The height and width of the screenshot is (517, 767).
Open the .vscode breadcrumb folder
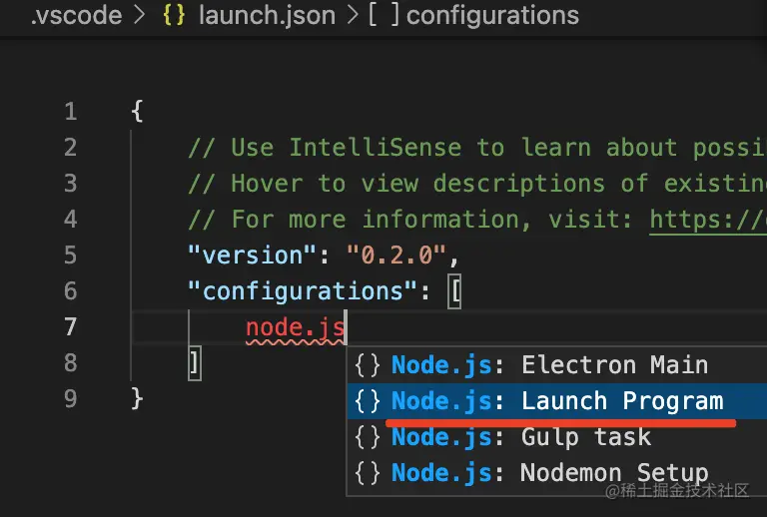point(76,15)
